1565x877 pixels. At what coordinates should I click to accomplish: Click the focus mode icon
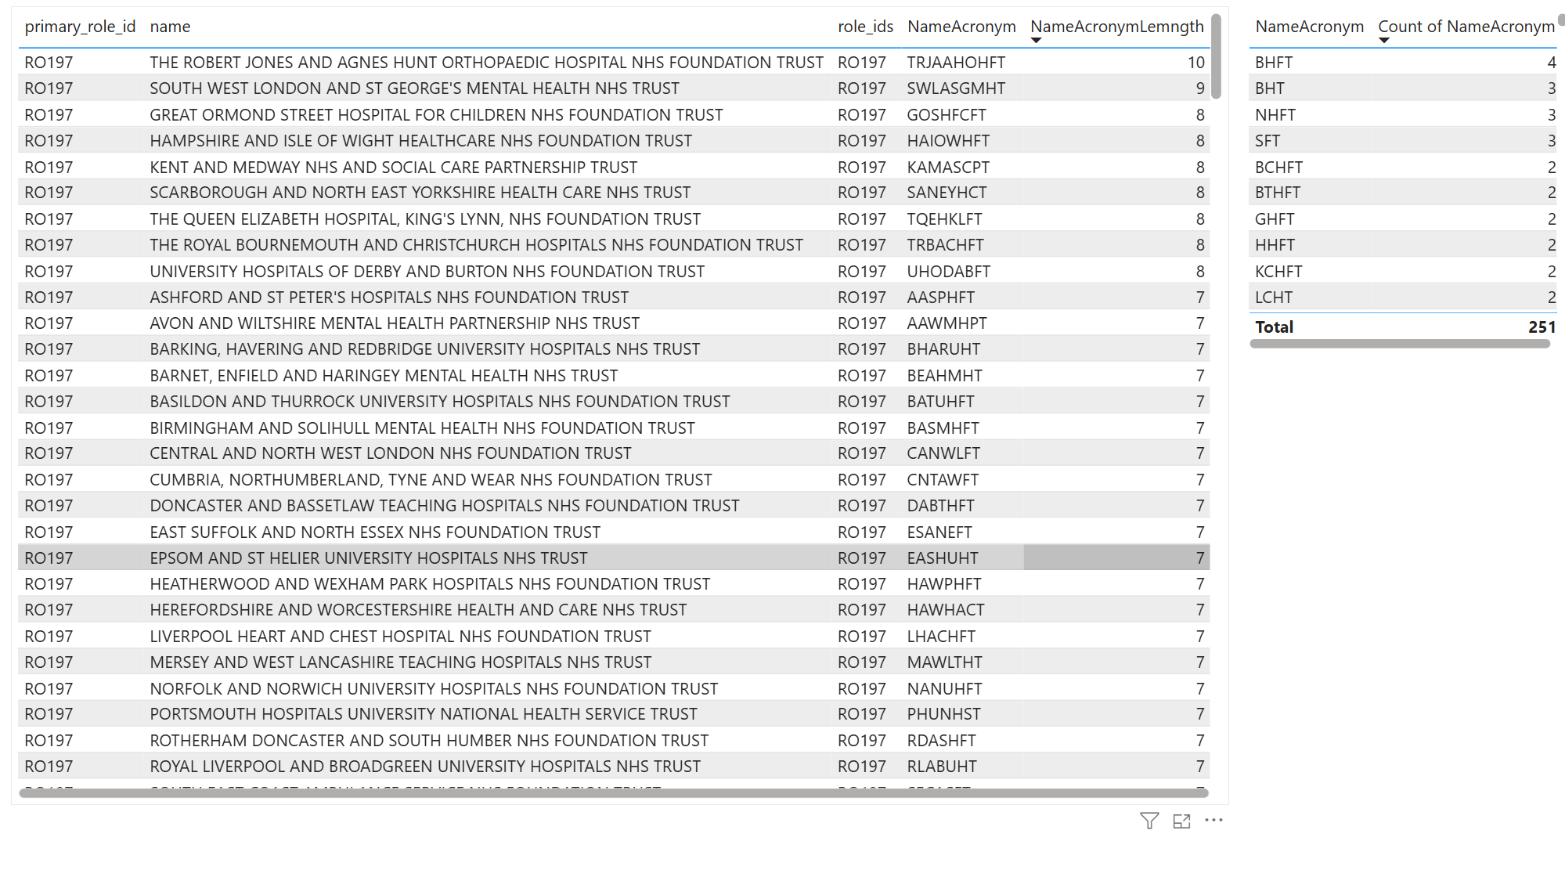coord(1181,821)
